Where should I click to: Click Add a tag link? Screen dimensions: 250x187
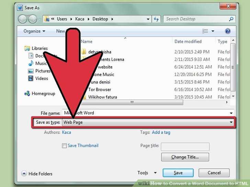tap(161, 132)
